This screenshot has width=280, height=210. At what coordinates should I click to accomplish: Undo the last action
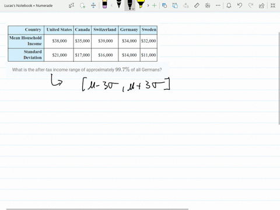[x=240, y=5]
